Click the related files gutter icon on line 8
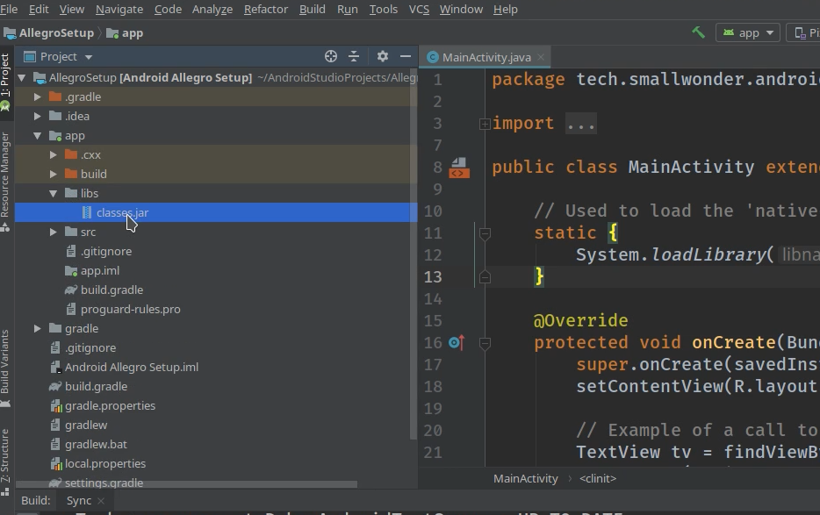This screenshot has height=515, width=820. (457, 167)
